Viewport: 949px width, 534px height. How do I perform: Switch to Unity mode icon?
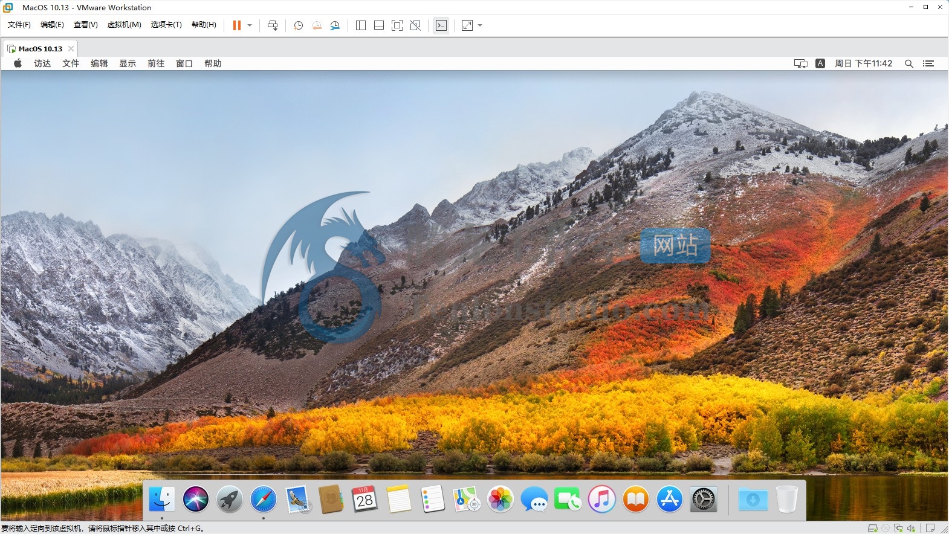pos(415,25)
